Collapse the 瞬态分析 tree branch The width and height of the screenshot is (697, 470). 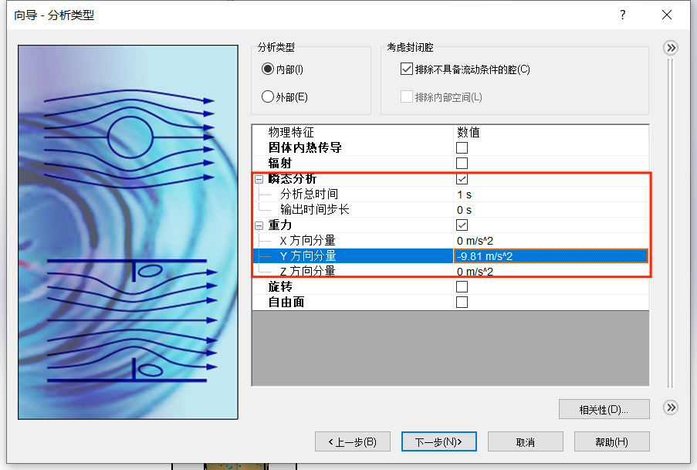[259, 178]
